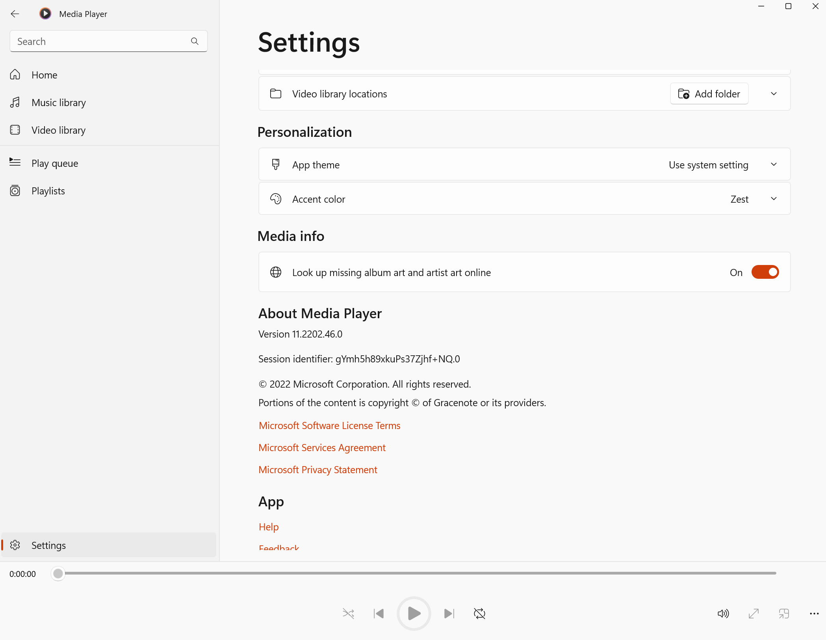
Task: Go to Home in the sidebar
Action: (109, 75)
